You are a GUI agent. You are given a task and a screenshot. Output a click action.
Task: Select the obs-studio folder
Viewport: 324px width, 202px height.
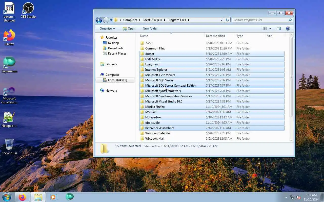[212, 122]
